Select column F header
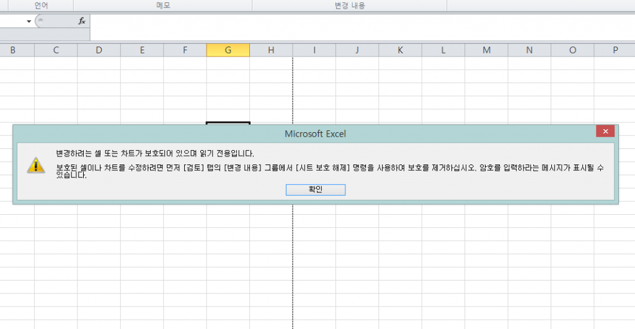 185,50
